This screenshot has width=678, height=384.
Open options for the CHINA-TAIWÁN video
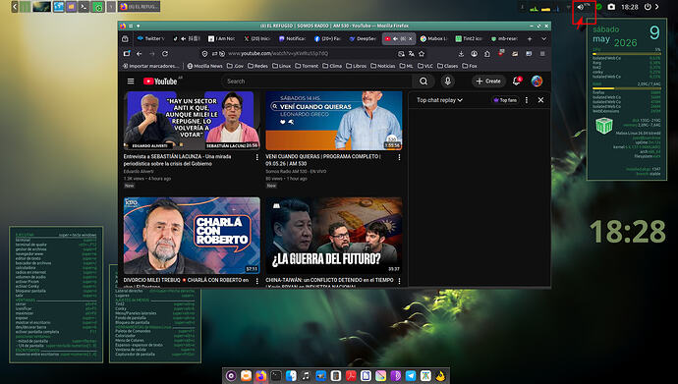[x=399, y=281]
